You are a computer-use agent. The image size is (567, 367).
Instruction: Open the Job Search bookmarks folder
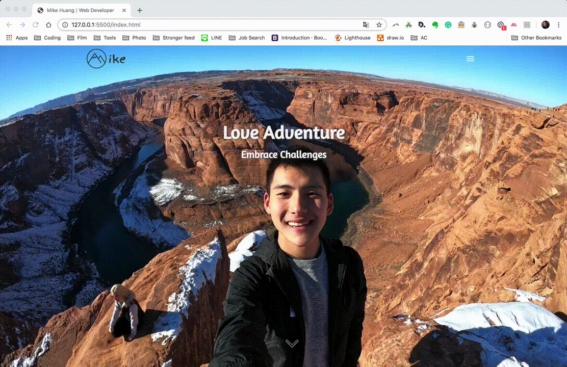[247, 38]
